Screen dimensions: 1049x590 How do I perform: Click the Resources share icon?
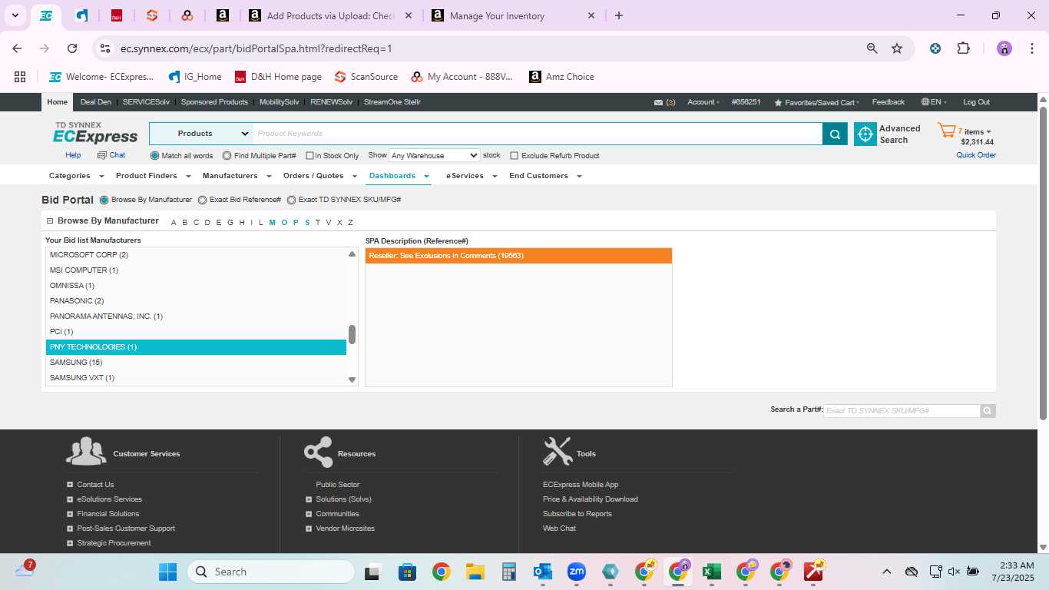click(318, 452)
